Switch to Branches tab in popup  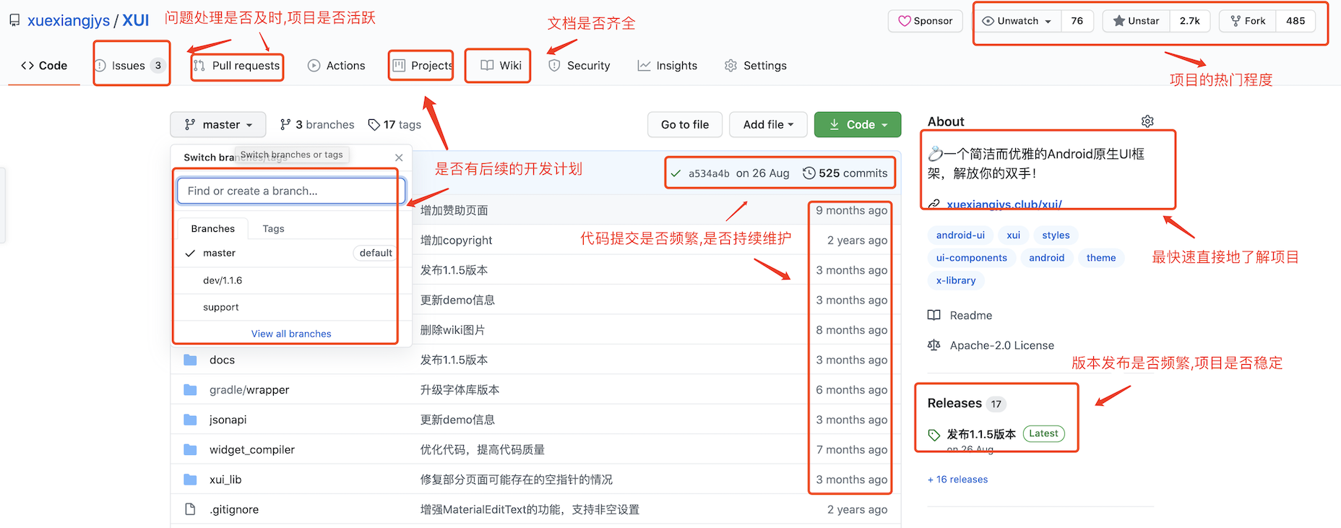[x=213, y=229]
